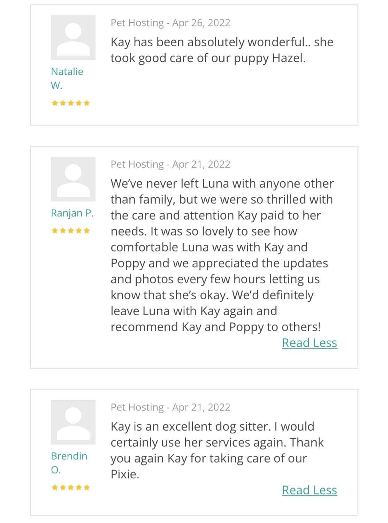Click Brendin O.'s profile avatar
The width and height of the screenshot is (388, 523).
(73, 422)
